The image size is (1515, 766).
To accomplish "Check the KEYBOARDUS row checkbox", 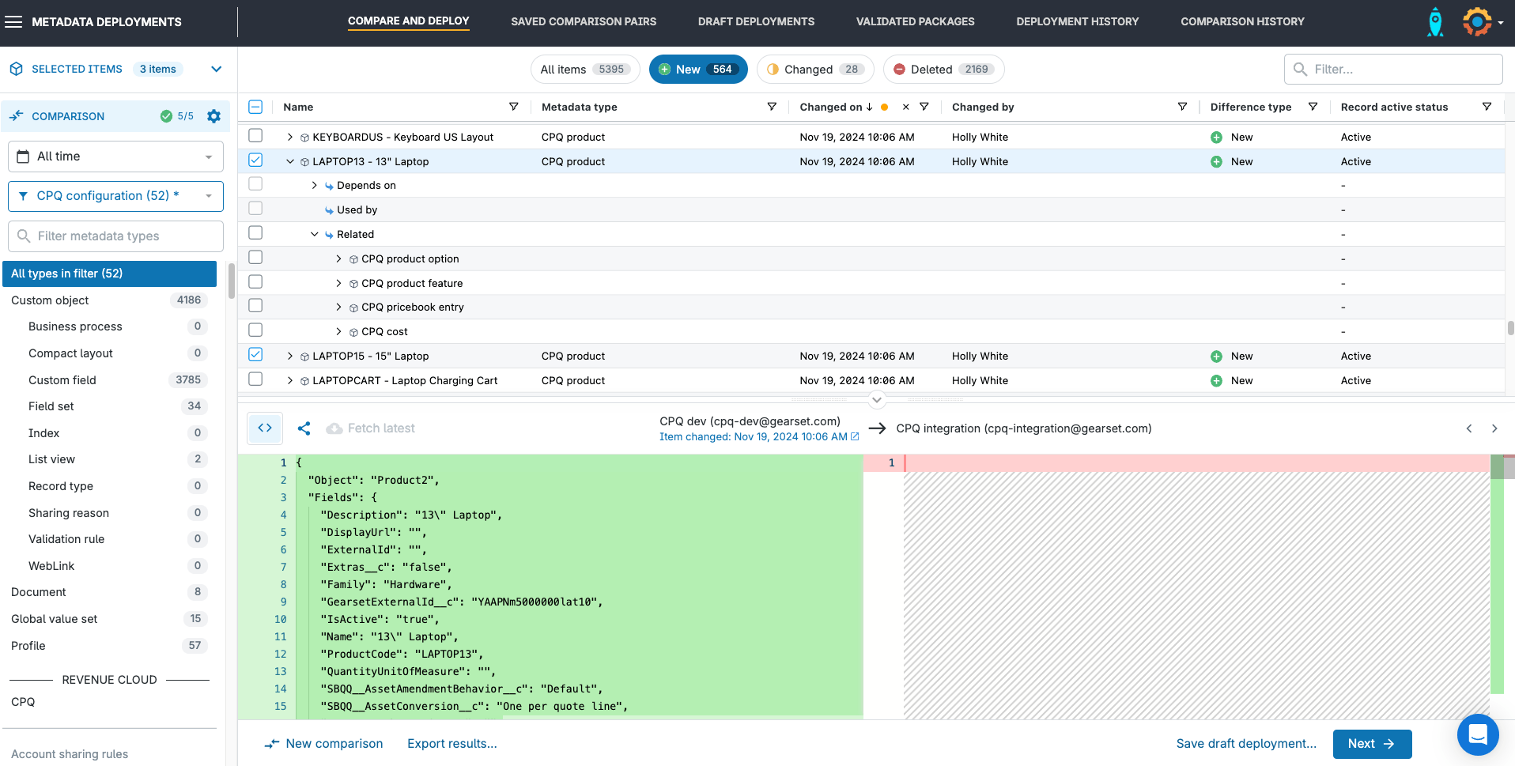I will (x=255, y=136).
